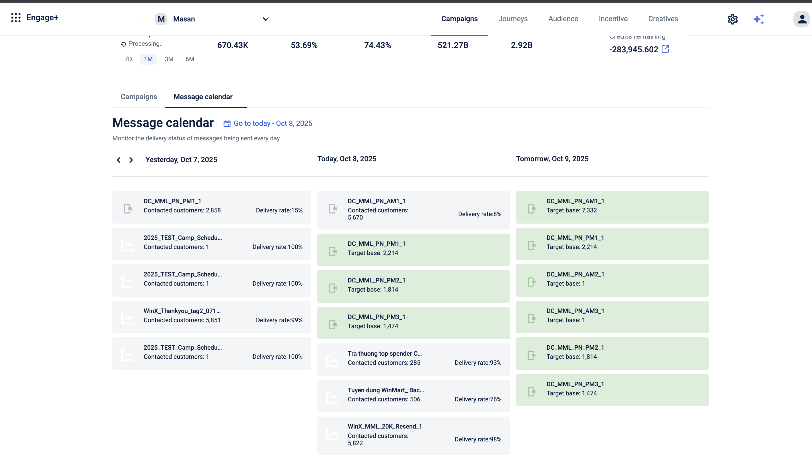Screen dimensions: 812x458
Task: Open the user profile avatar
Action: [x=802, y=19]
